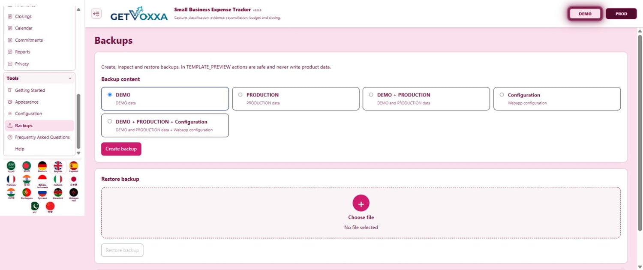643x270 pixels.
Task: Choose DEMO + PRODUCTION + Configuration radio option
Action: point(110,121)
